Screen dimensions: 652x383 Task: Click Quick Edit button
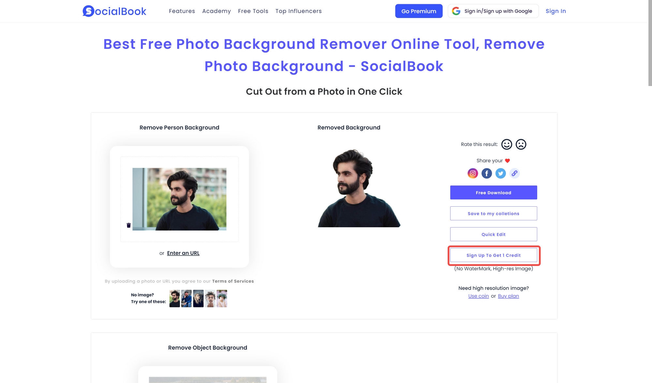[493, 234]
